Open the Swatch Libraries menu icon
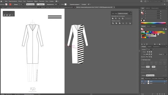This screenshot has height=95, width=168. pyautogui.click(x=142, y=44)
